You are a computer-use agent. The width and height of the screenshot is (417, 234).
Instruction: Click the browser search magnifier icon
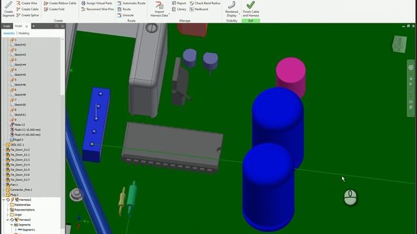point(57,26)
